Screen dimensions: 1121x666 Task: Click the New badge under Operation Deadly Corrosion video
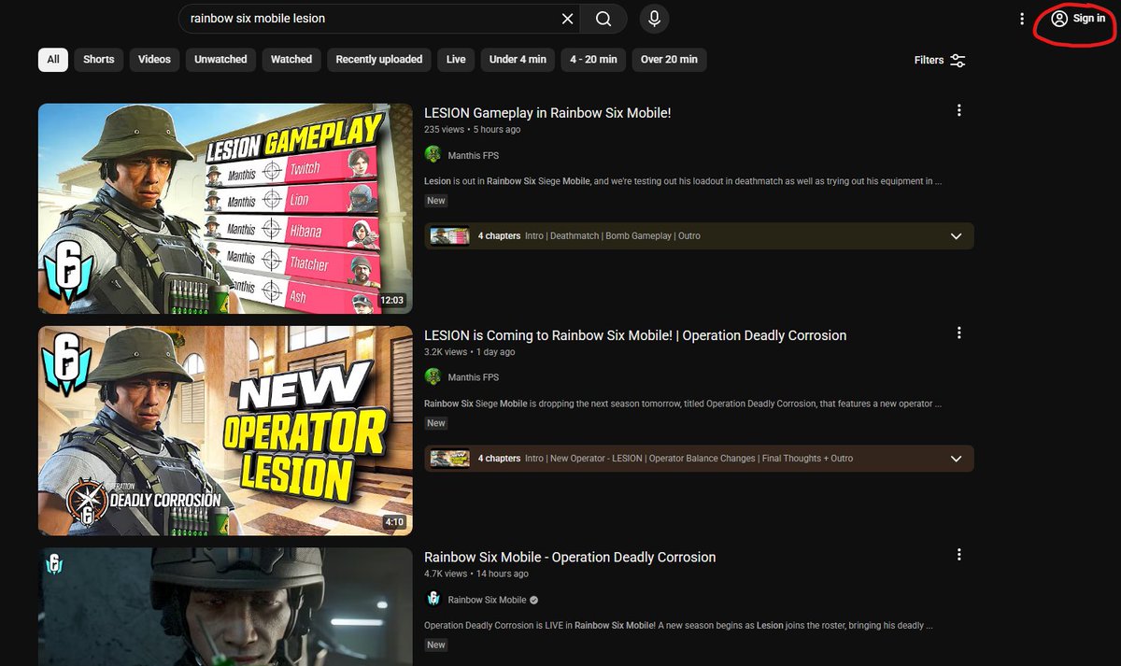pos(436,645)
